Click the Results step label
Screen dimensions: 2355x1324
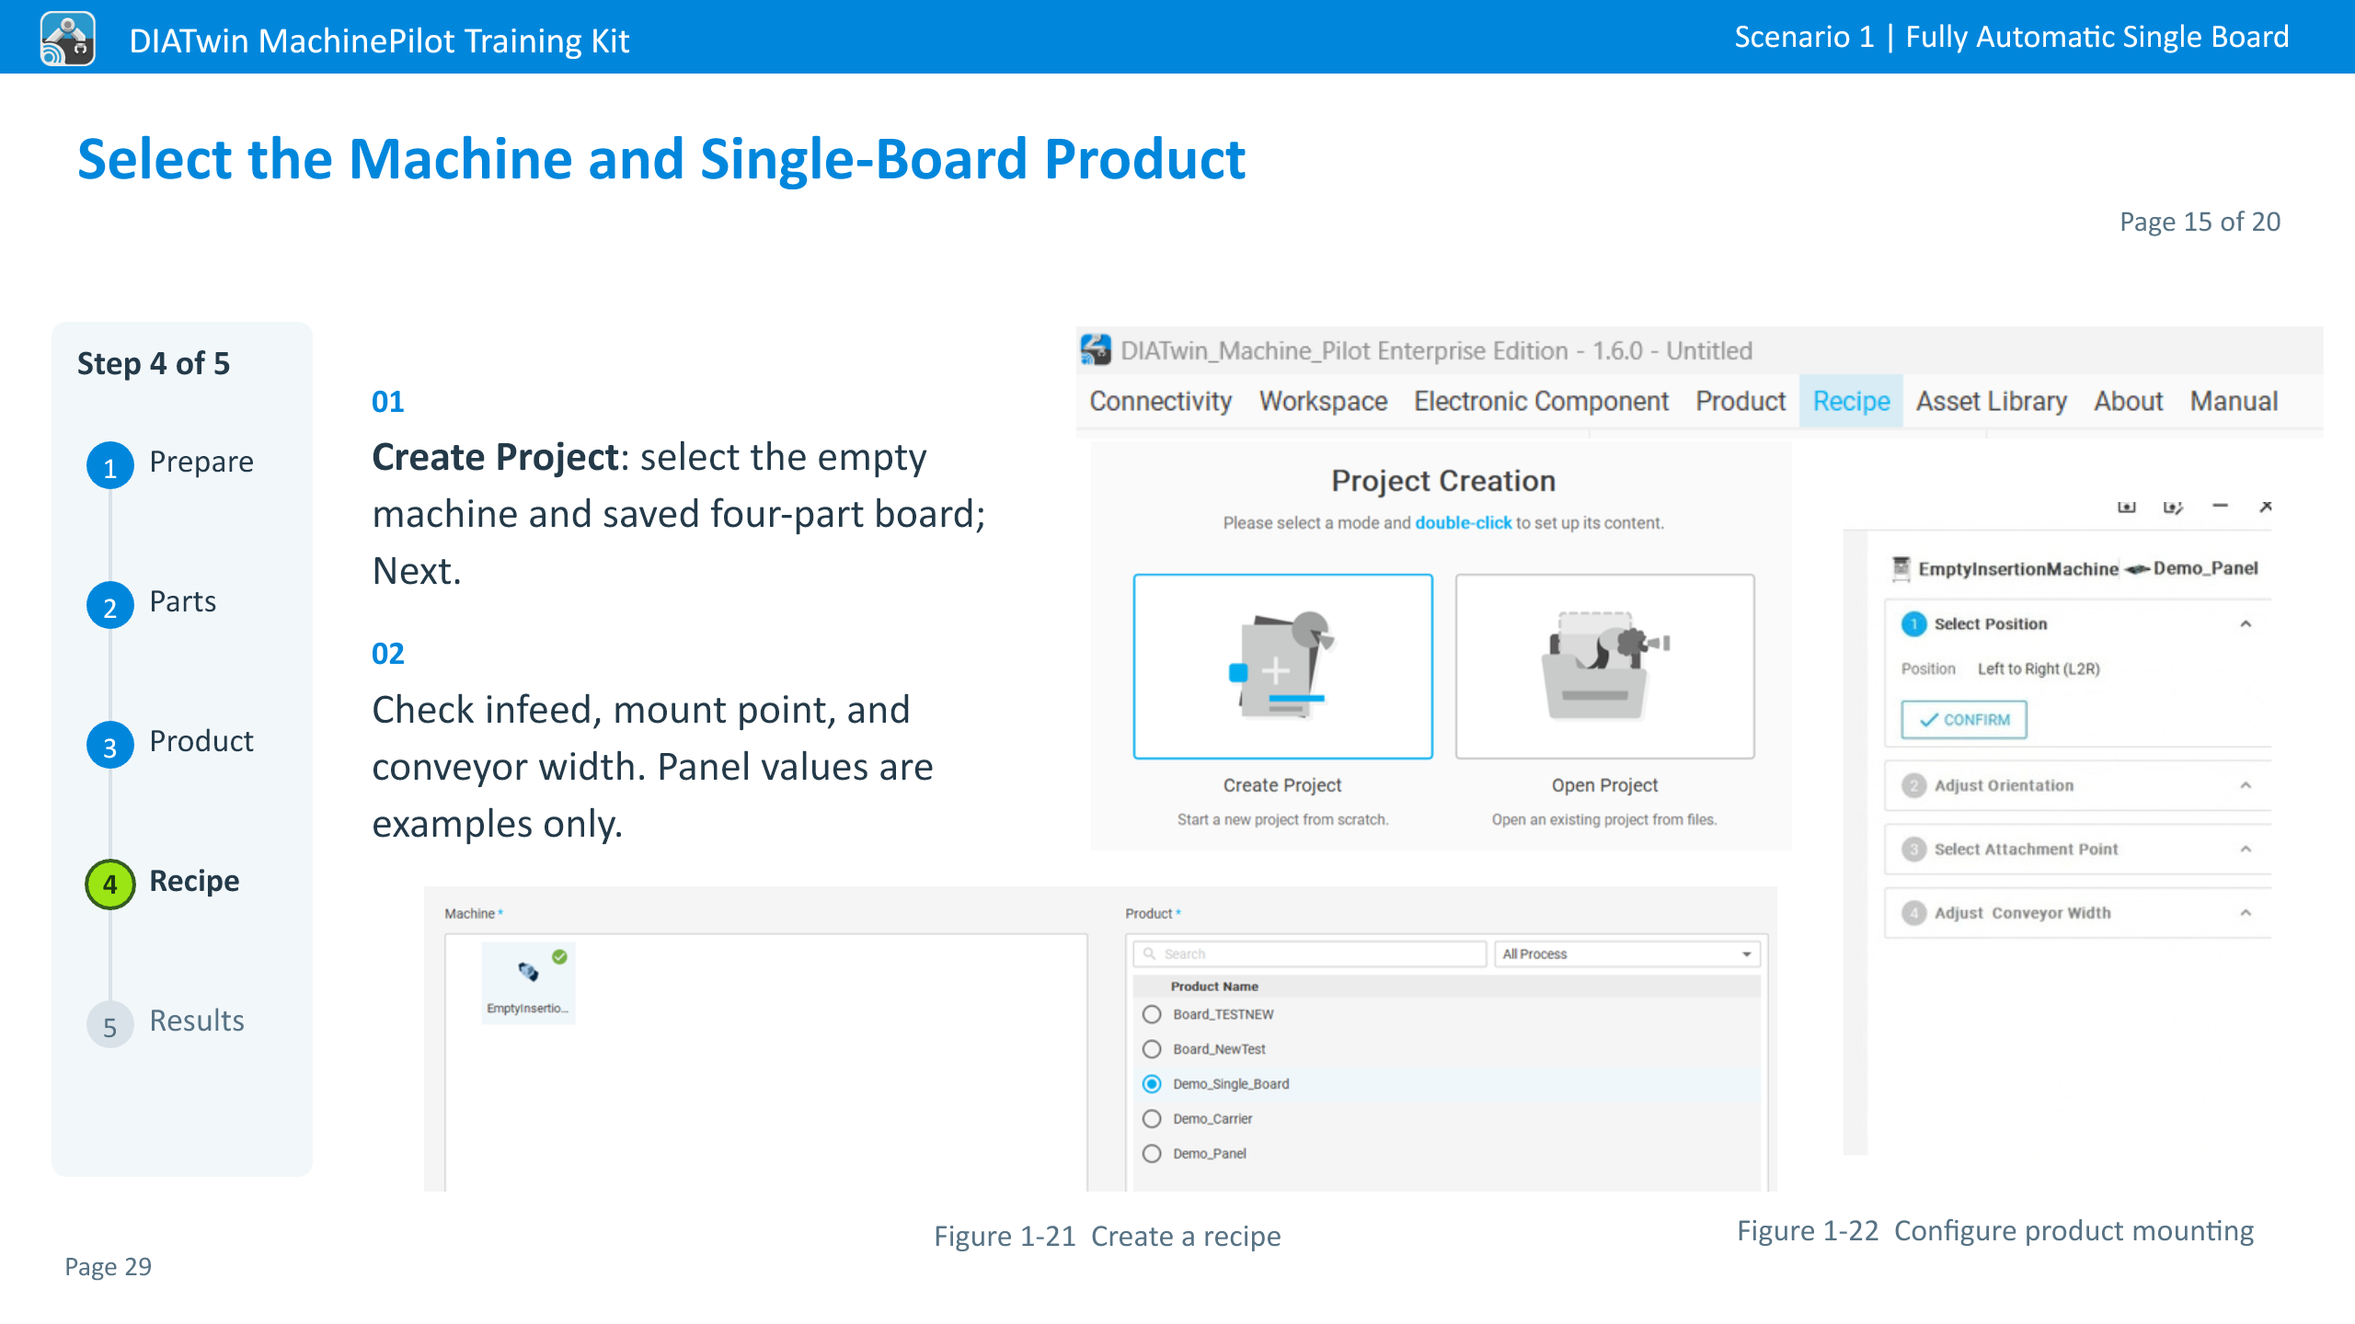tap(197, 1021)
